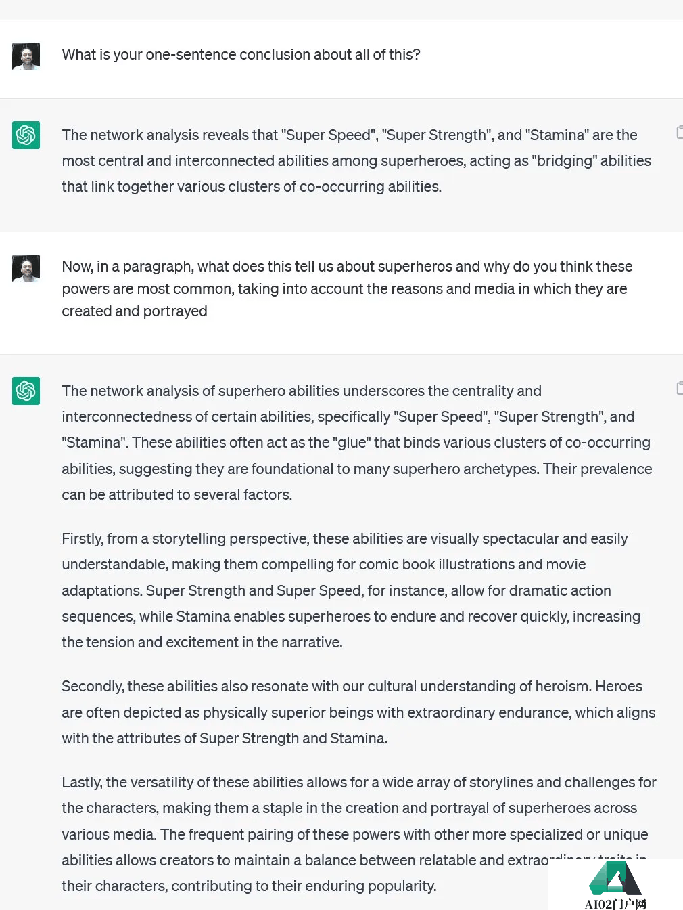
Task: Click the user avatar beside the one-sentence question
Action: coord(26,56)
